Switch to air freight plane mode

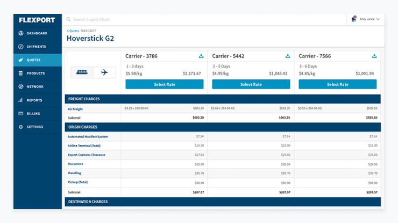coord(104,72)
